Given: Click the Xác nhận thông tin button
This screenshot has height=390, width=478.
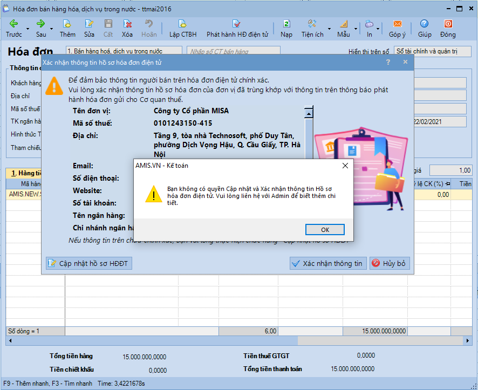Looking at the screenshot, I should tap(327, 263).
